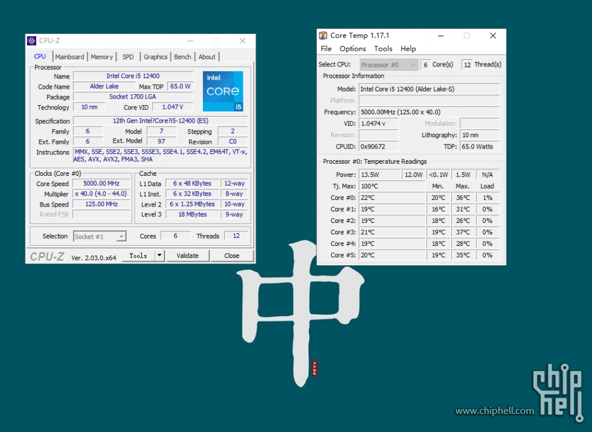Click the Intel Core i5 logo badge

(x=223, y=91)
